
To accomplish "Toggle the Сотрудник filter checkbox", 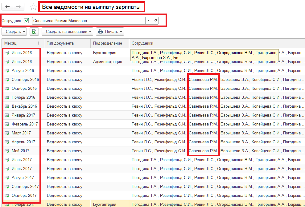I will coord(27,21).
